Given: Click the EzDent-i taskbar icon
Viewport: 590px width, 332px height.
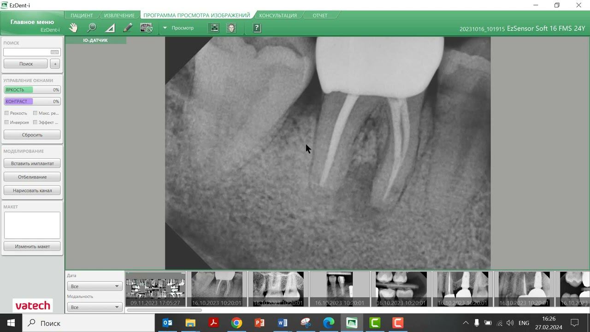Looking at the screenshot, I should click(x=352, y=323).
